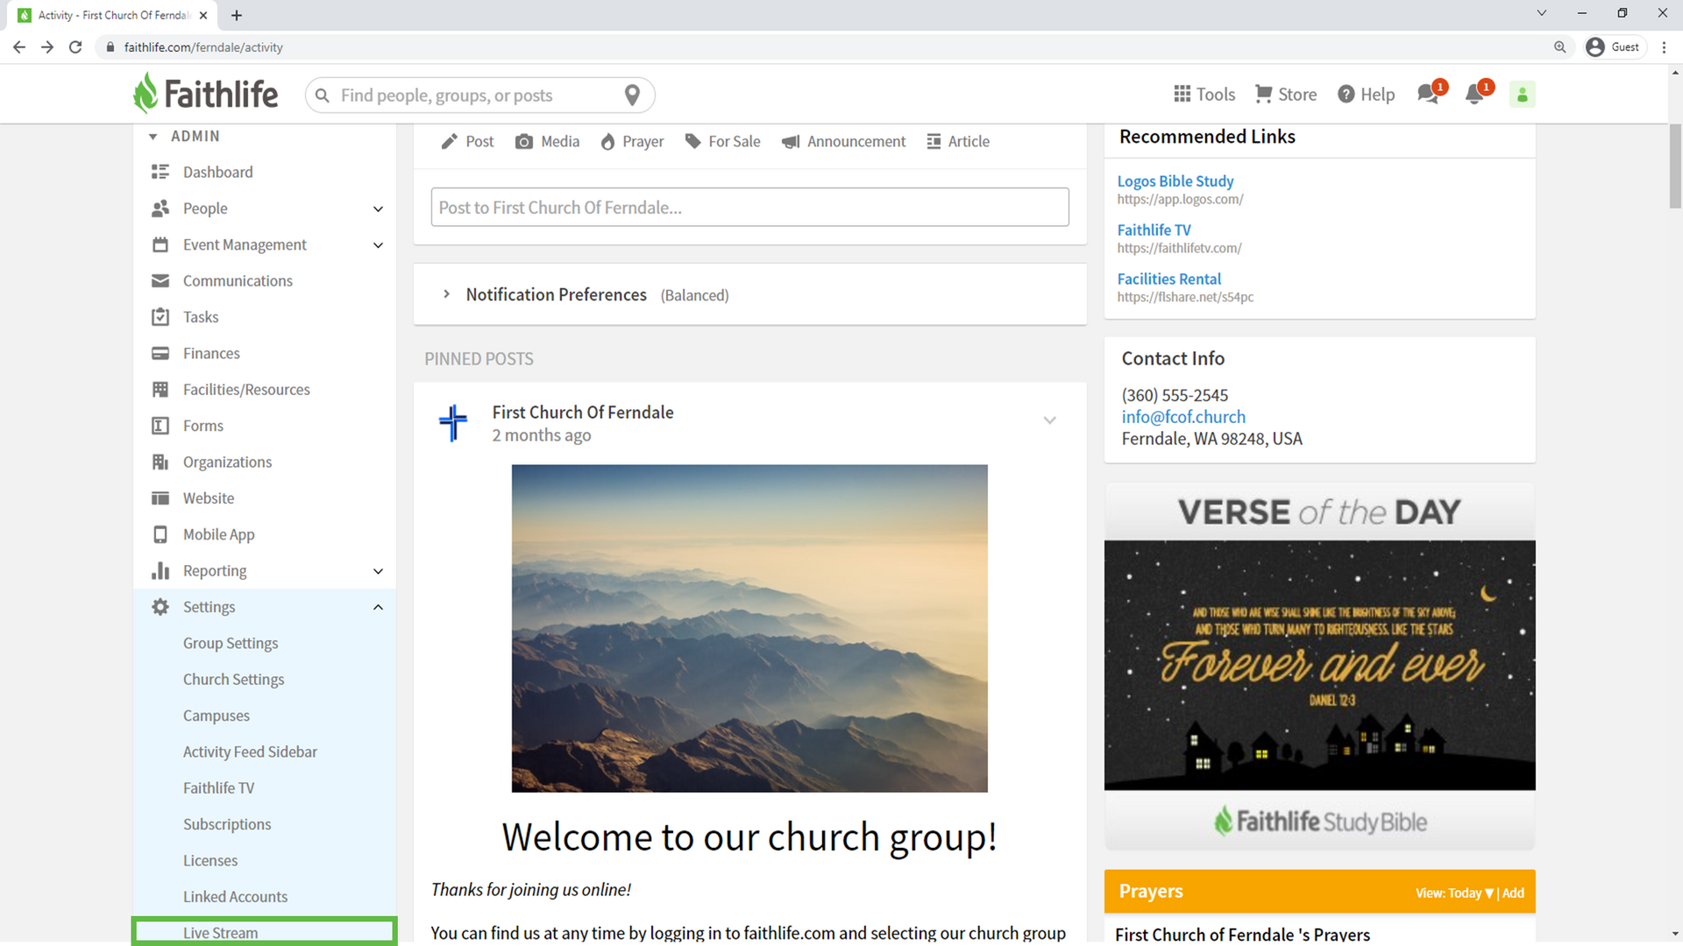
Task: Select the Post pencil option
Action: pos(468,141)
